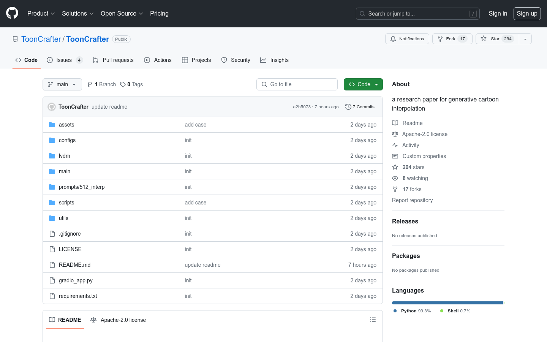Screen dimensions: 547x342
Task: Click the GitHub logo icon
Action: pyautogui.click(x=12, y=13)
